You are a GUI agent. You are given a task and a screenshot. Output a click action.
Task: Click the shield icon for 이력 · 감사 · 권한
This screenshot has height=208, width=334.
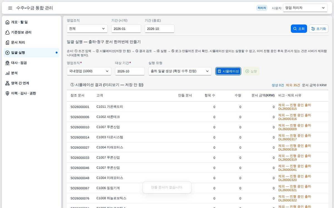8,93
